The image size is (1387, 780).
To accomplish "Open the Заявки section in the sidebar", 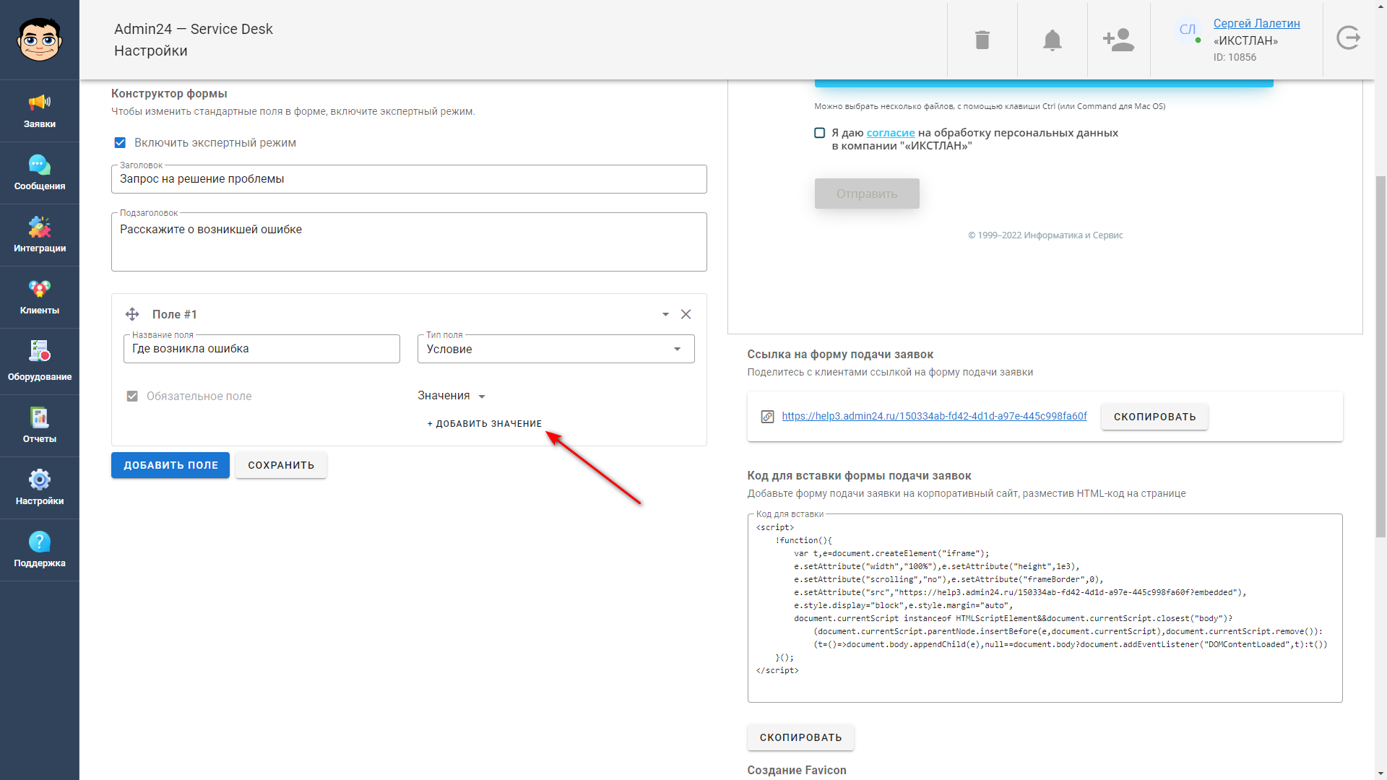I will pyautogui.click(x=40, y=111).
